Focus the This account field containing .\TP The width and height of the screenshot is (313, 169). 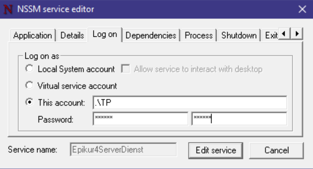[190, 103]
